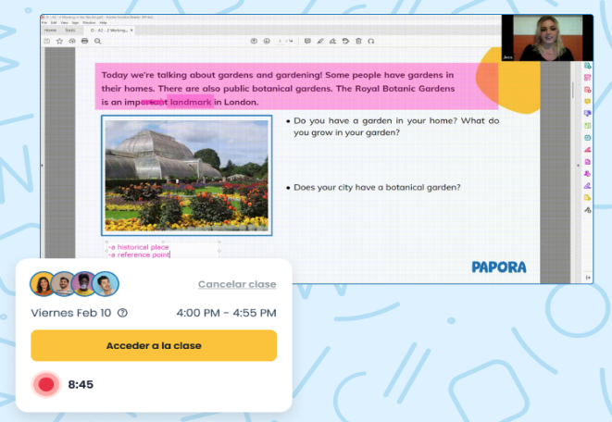Click the page number input field

(280, 42)
